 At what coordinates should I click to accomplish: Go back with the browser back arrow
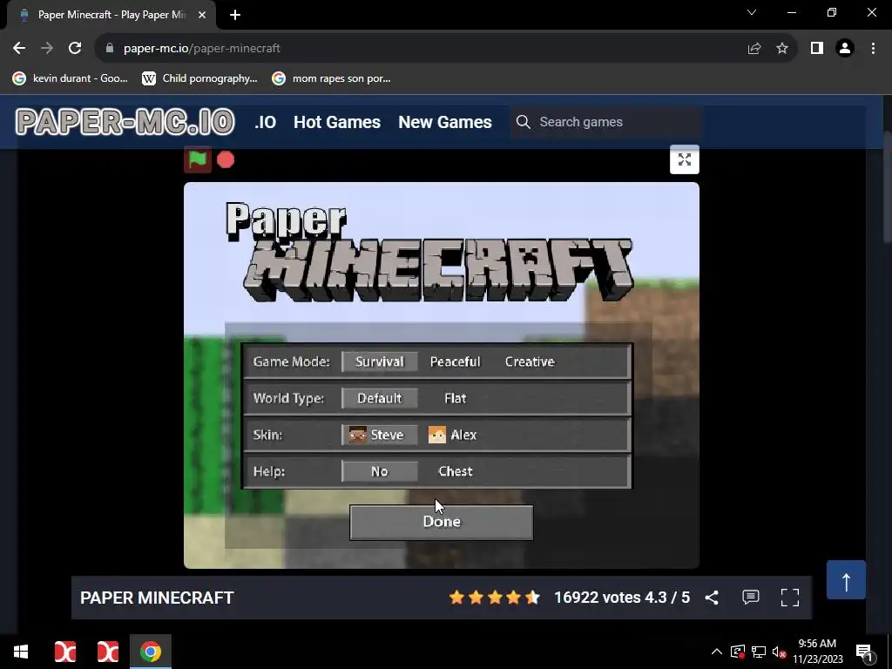click(x=19, y=49)
